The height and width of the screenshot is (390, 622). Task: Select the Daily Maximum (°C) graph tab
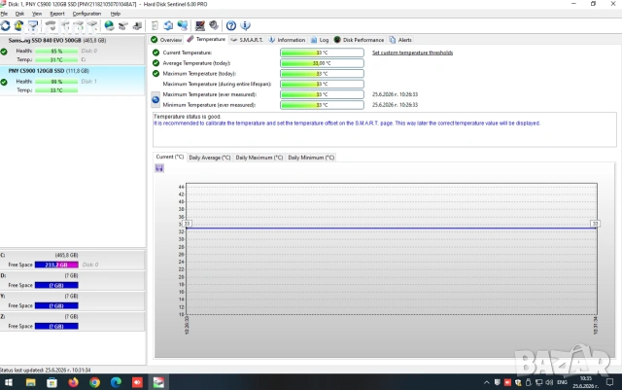[x=259, y=158]
